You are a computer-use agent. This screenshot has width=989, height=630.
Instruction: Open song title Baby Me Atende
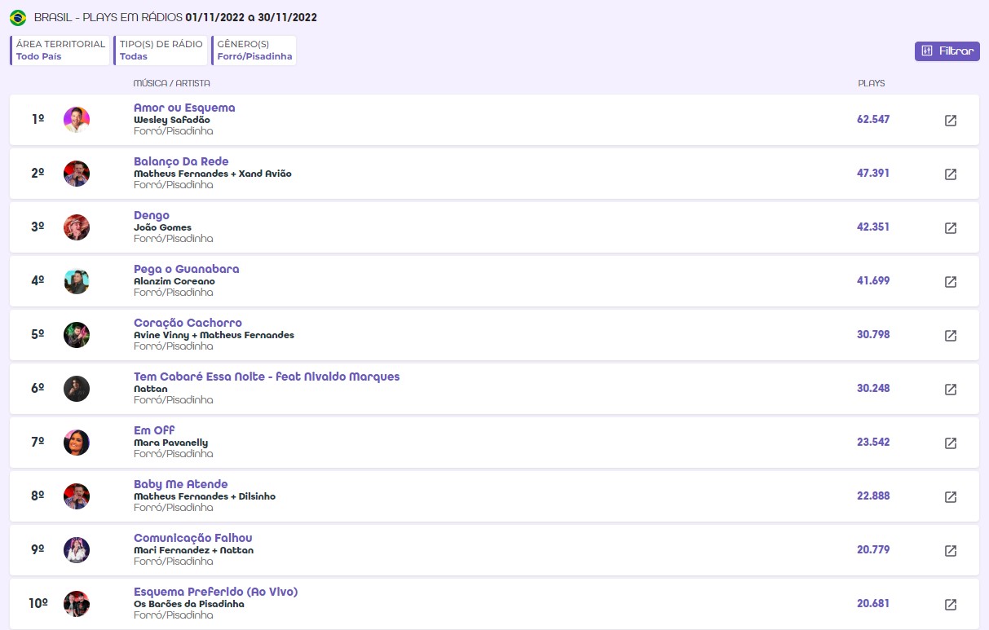click(181, 484)
